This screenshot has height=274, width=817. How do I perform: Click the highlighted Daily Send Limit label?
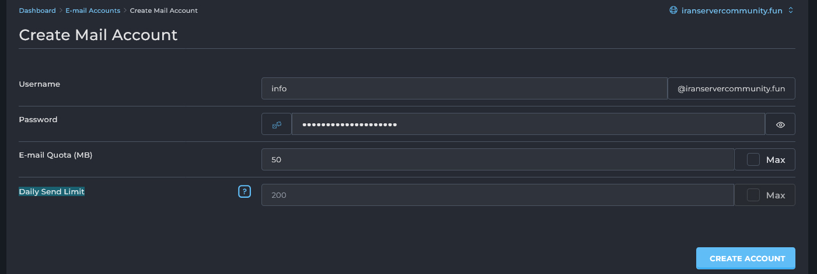tap(52, 191)
